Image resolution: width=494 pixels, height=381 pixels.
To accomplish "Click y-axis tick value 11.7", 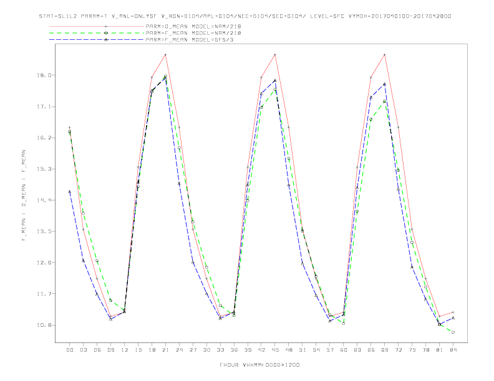I will tap(44, 294).
